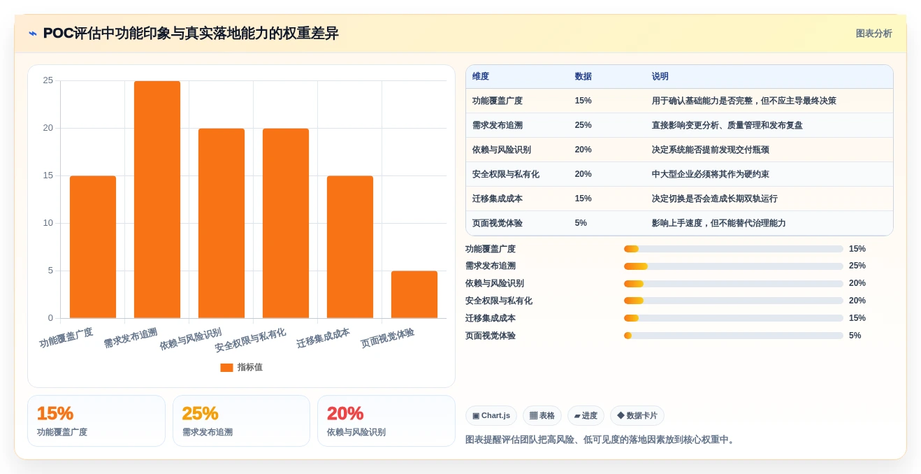
Task: Click the page title POC评估中功能印象
Action: 191,34
